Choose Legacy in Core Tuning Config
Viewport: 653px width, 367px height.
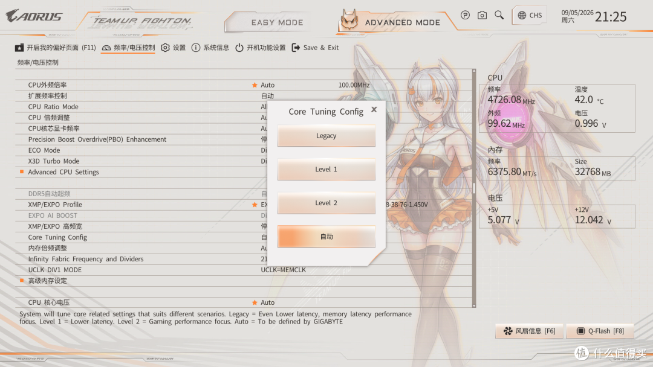point(326,136)
